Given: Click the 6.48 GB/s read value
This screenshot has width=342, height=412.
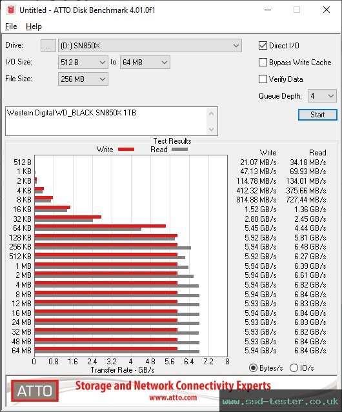Looking at the screenshot, I should [x=310, y=247].
